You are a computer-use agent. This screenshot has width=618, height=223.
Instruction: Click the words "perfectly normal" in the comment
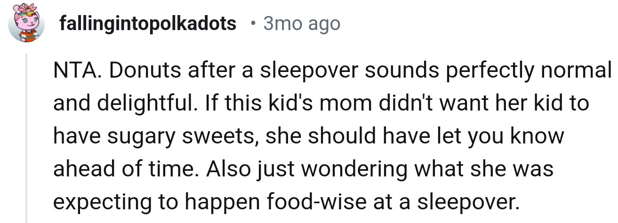tap(531, 71)
